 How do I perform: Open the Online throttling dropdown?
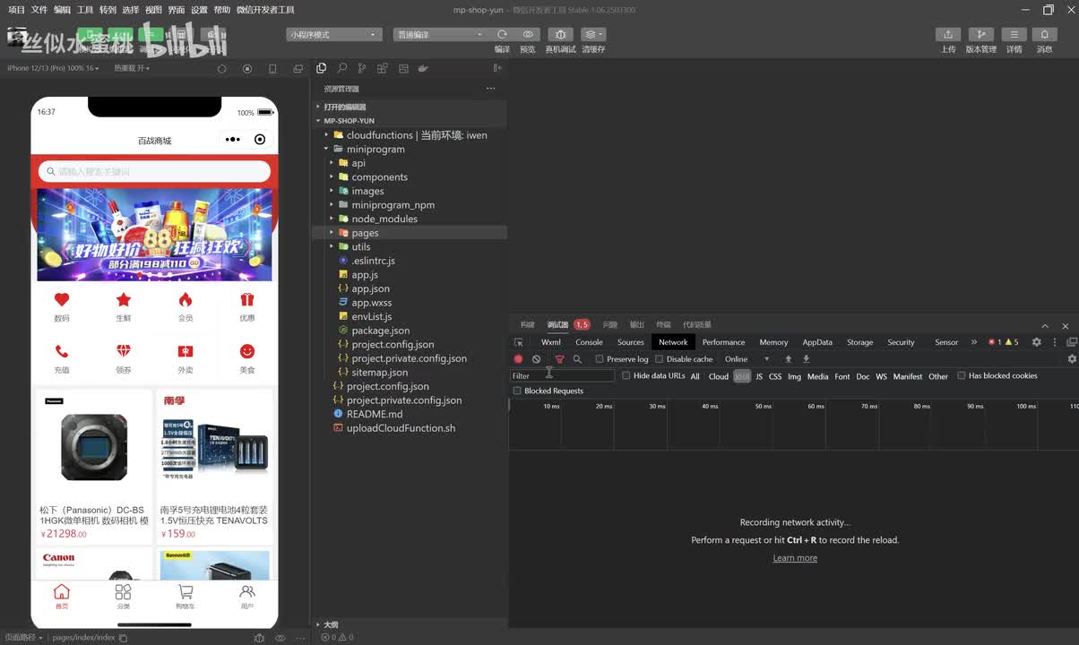(747, 359)
